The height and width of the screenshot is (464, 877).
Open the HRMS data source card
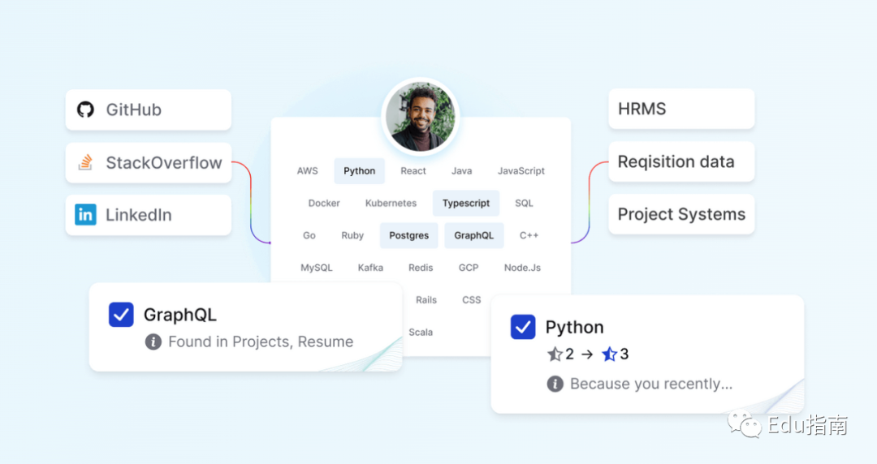(x=681, y=109)
